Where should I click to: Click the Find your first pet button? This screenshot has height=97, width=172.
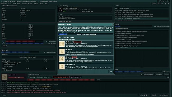click(x=85, y=21)
